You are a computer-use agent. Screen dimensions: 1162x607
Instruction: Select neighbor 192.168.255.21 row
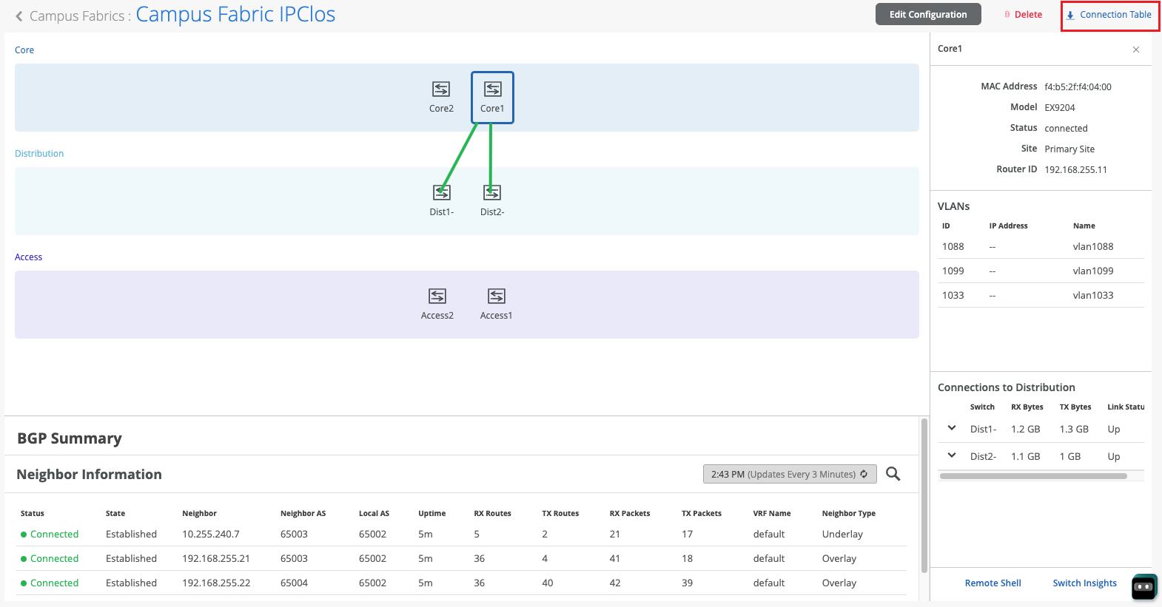tap(462, 558)
